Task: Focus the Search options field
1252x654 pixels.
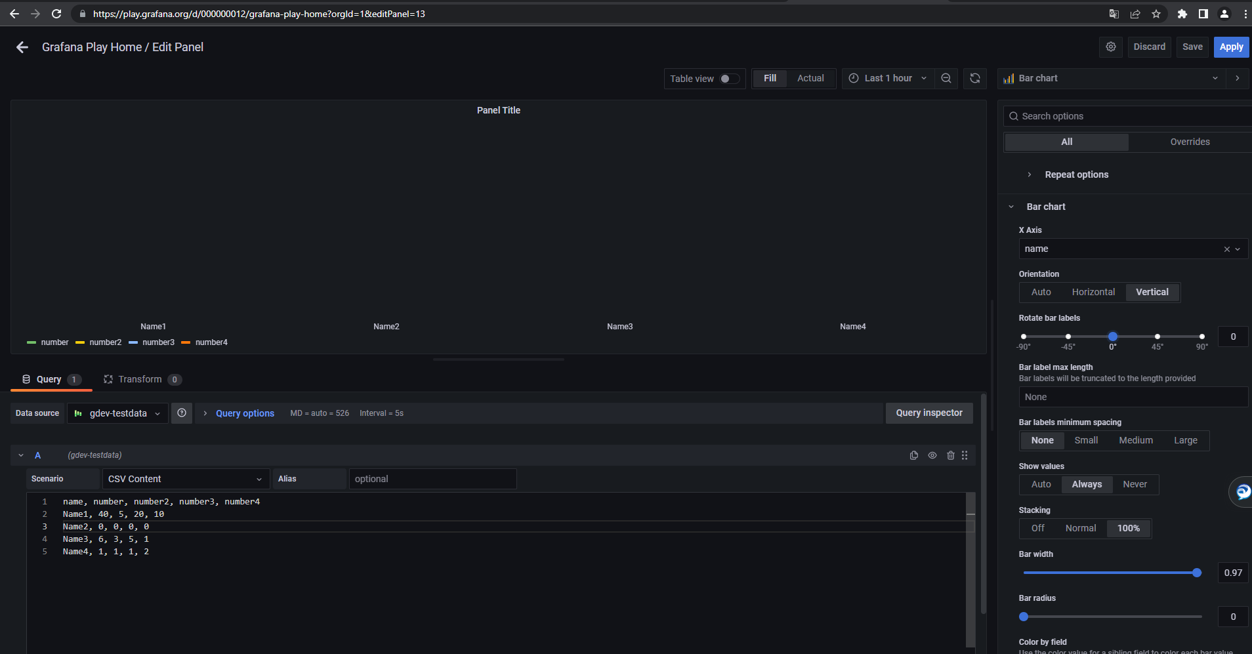Action: click(x=1129, y=116)
